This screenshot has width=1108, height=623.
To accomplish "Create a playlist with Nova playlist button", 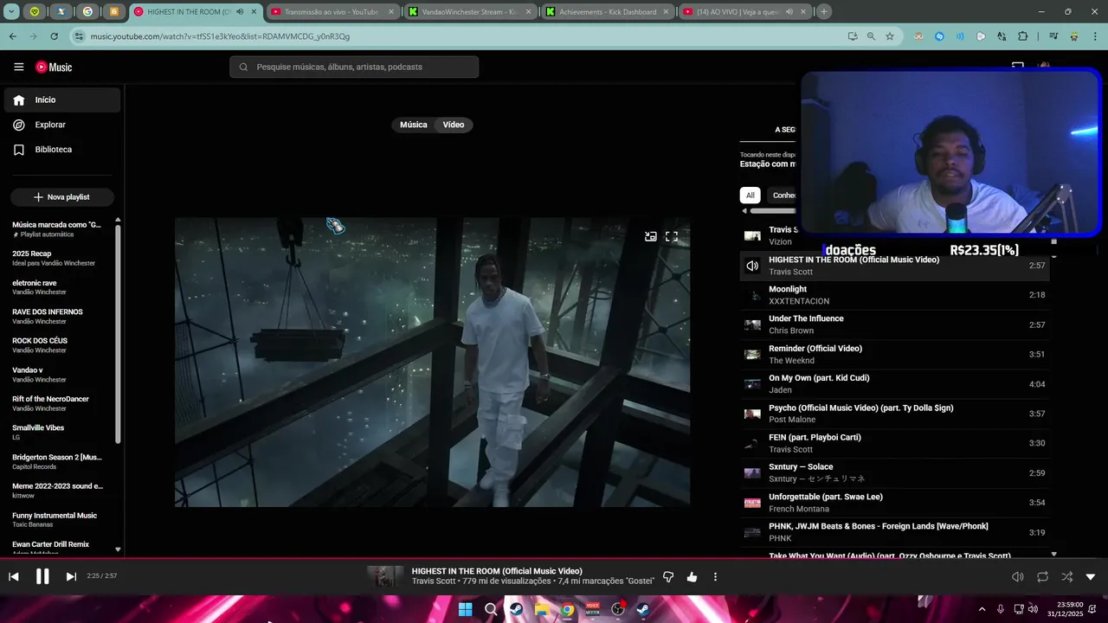I will coord(61,197).
